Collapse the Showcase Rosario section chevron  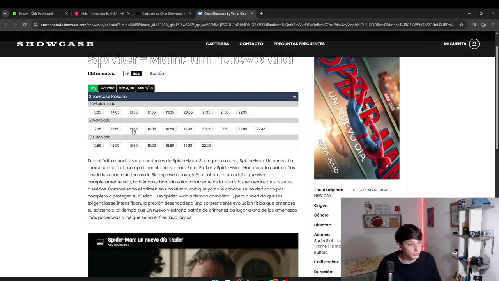(294, 96)
